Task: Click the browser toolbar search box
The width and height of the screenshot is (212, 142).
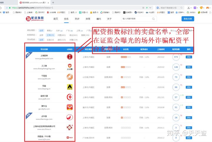Action: [169, 8]
